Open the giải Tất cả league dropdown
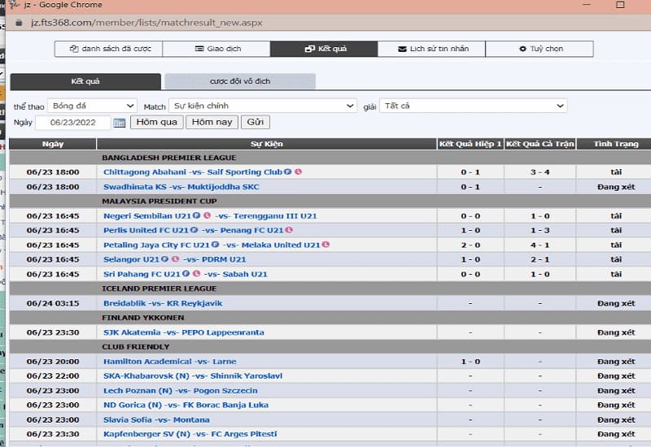This screenshot has width=651, height=447. click(x=474, y=106)
